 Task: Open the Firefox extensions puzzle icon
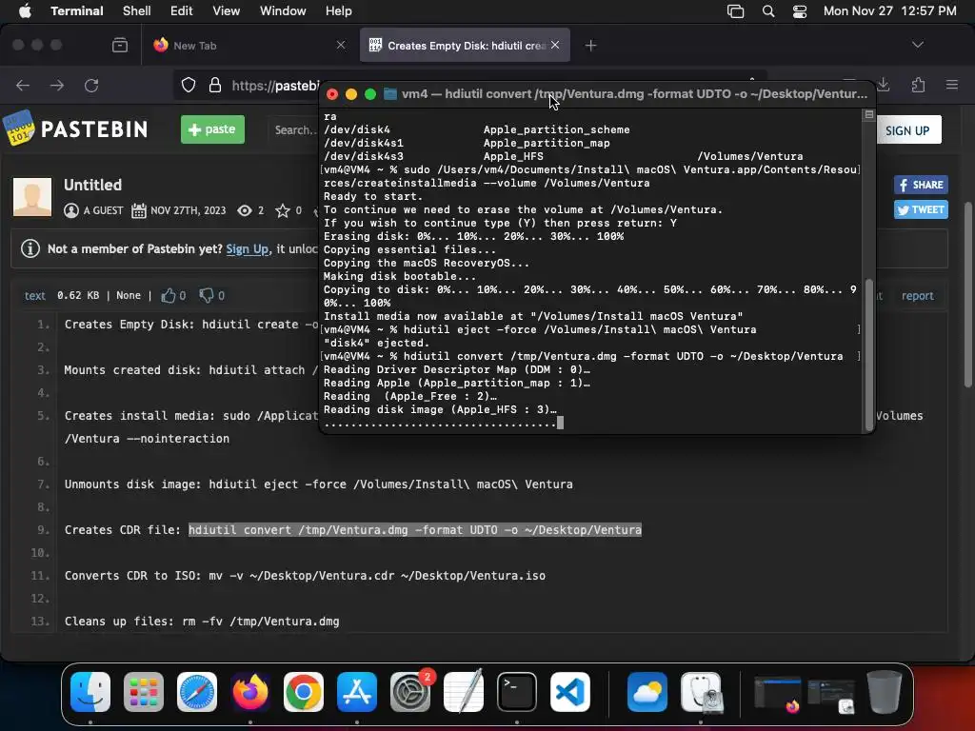[919, 85]
